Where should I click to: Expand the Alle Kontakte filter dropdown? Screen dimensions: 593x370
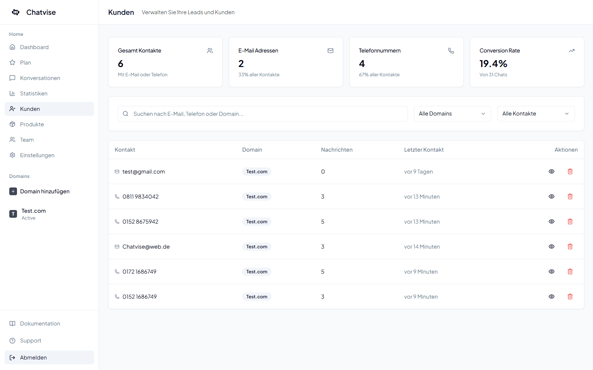535,114
